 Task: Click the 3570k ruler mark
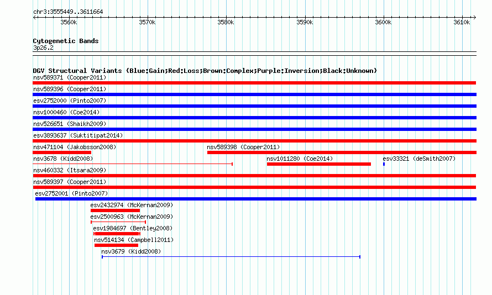[x=147, y=22]
